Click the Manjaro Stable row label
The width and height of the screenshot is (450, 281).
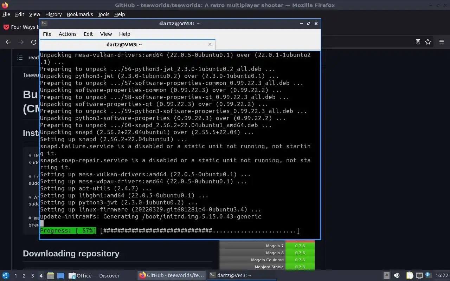click(269, 267)
